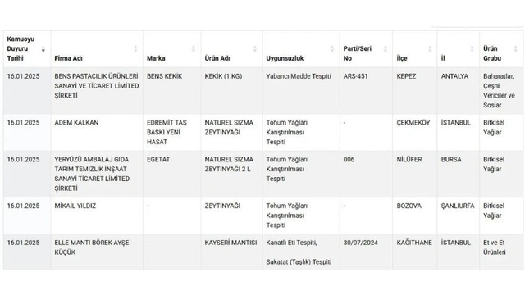The width and height of the screenshot is (525, 295).
Task: Select the Uygunsuzluk column header text
Action: pyautogui.click(x=285, y=58)
